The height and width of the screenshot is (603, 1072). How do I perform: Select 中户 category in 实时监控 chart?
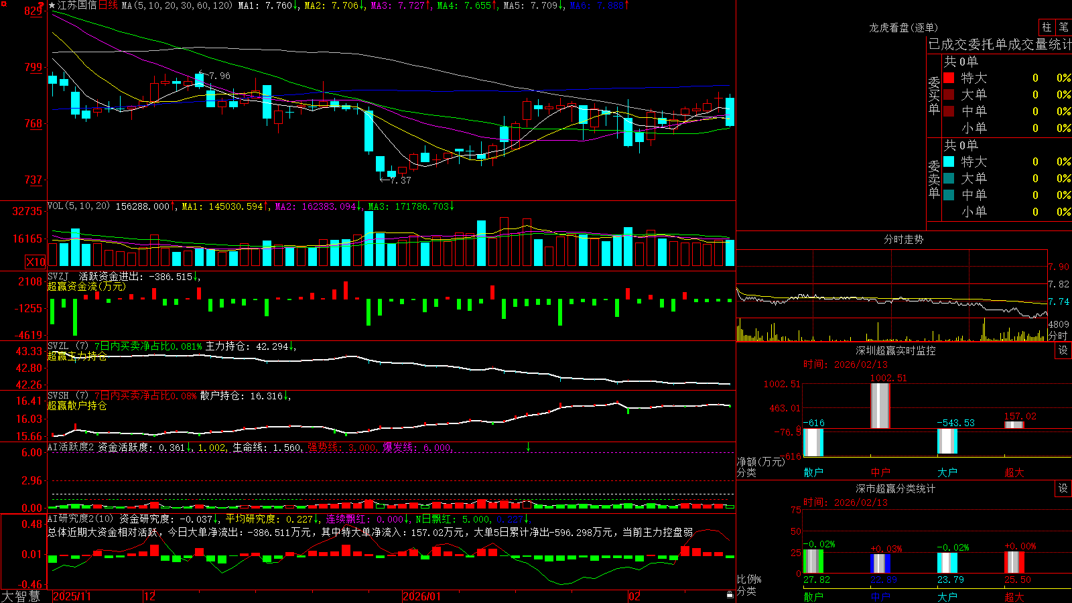880,472
